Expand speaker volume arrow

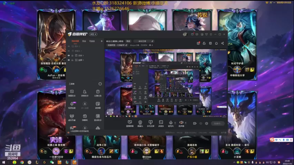[186, 123]
